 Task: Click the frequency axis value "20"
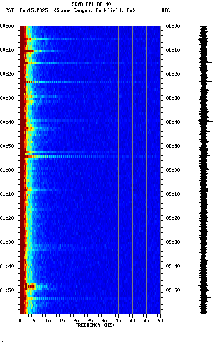[x=76, y=321]
